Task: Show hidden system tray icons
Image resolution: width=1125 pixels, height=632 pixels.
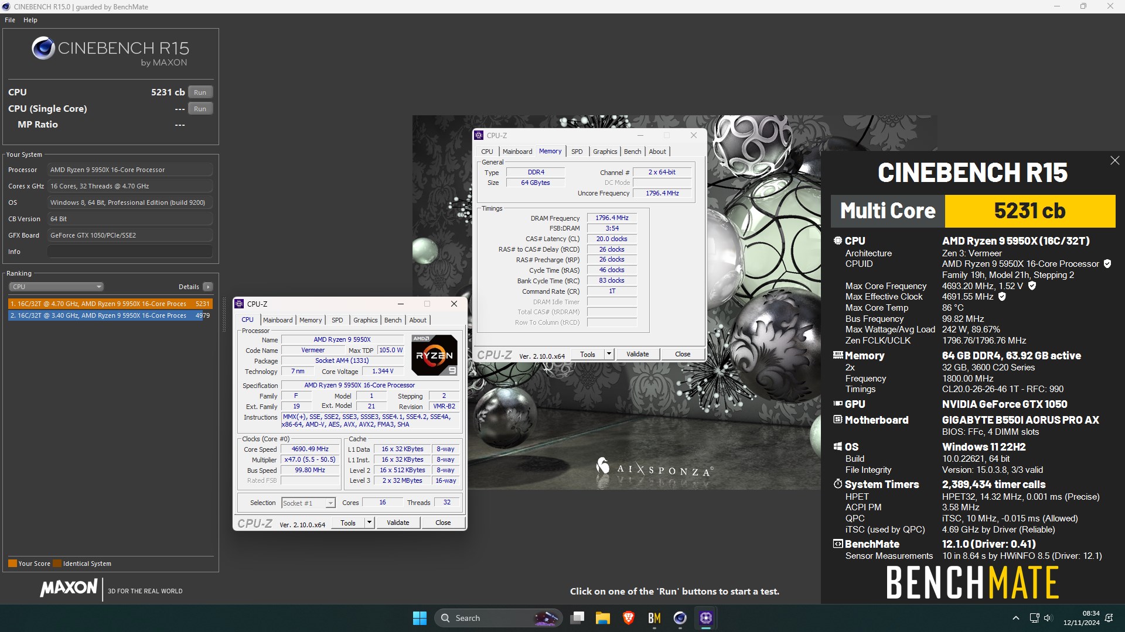Action: pos(1016,618)
